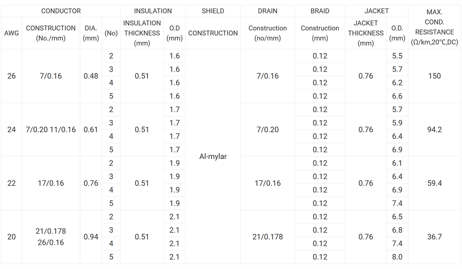Image resolution: width=462 pixels, height=269 pixels.
Task: Select the 94.2 resistance value
Action: click(x=434, y=130)
